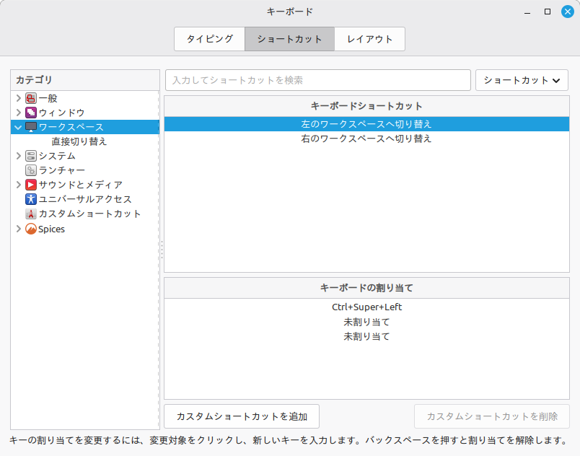Switch to the タイピング tab
Image resolution: width=580 pixels, height=456 pixels.
(x=209, y=39)
